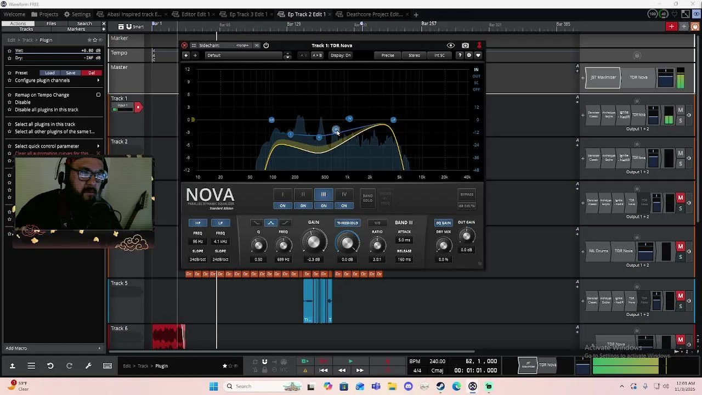Select the low shelf filter shape icon

click(x=256, y=223)
